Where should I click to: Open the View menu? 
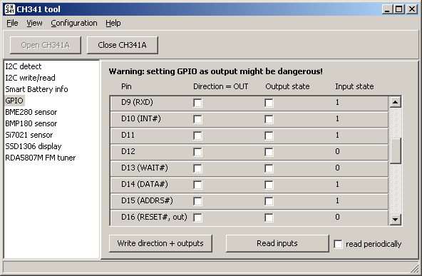[34, 23]
